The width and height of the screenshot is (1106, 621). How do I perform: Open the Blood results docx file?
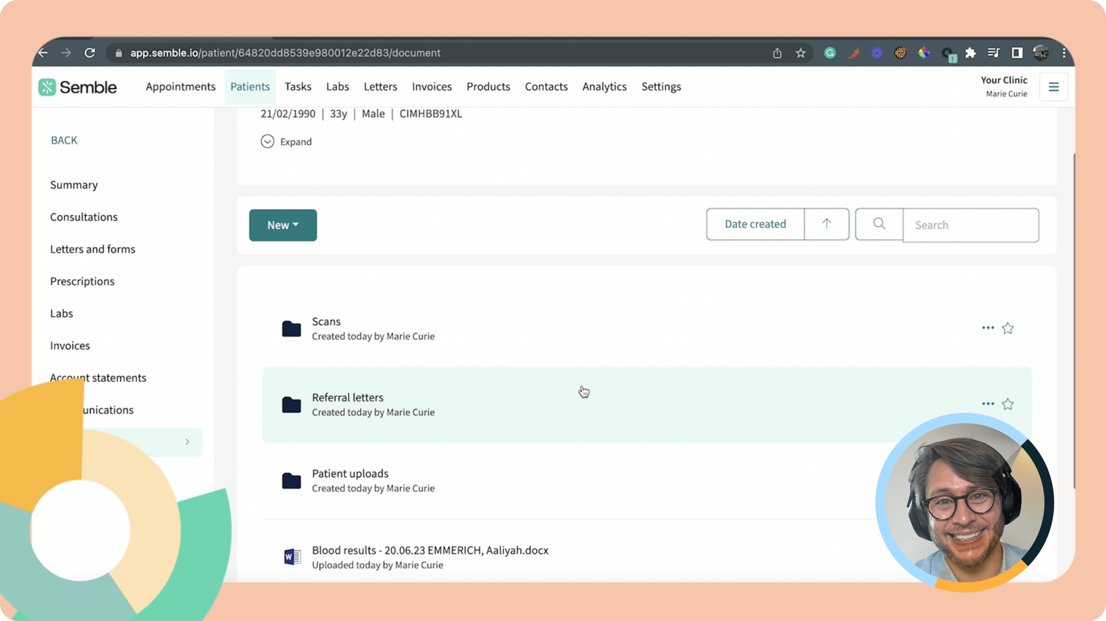(x=430, y=550)
